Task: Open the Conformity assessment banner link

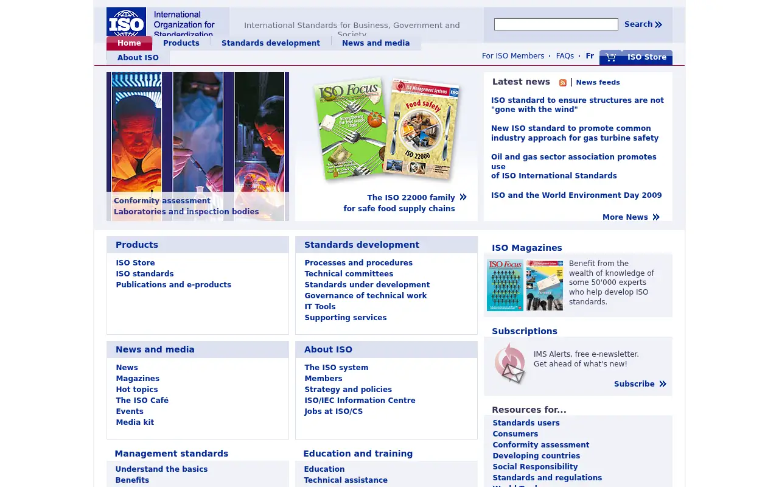Action: pyautogui.click(x=162, y=201)
